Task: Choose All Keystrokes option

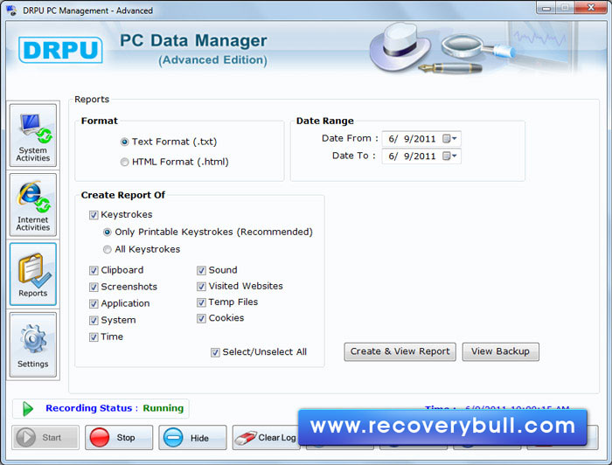Action: (x=107, y=250)
